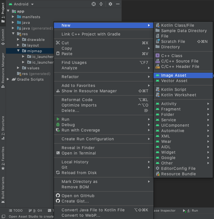Open the 9: Git tool window button
The width and height of the screenshot is (214, 219).
[x=35, y=210]
